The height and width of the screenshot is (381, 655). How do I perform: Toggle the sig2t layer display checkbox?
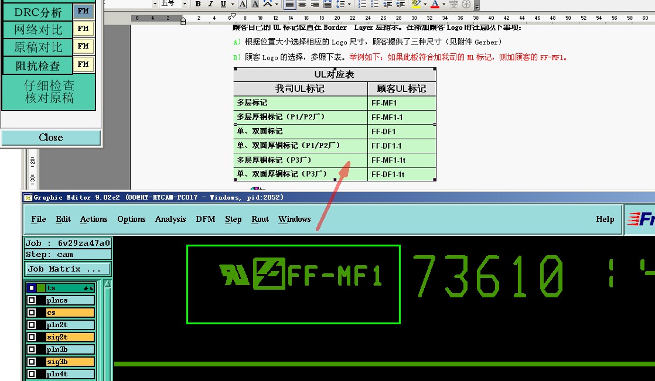tap(31, 337)
